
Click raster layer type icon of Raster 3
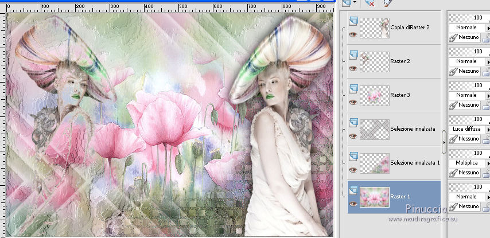353,88
